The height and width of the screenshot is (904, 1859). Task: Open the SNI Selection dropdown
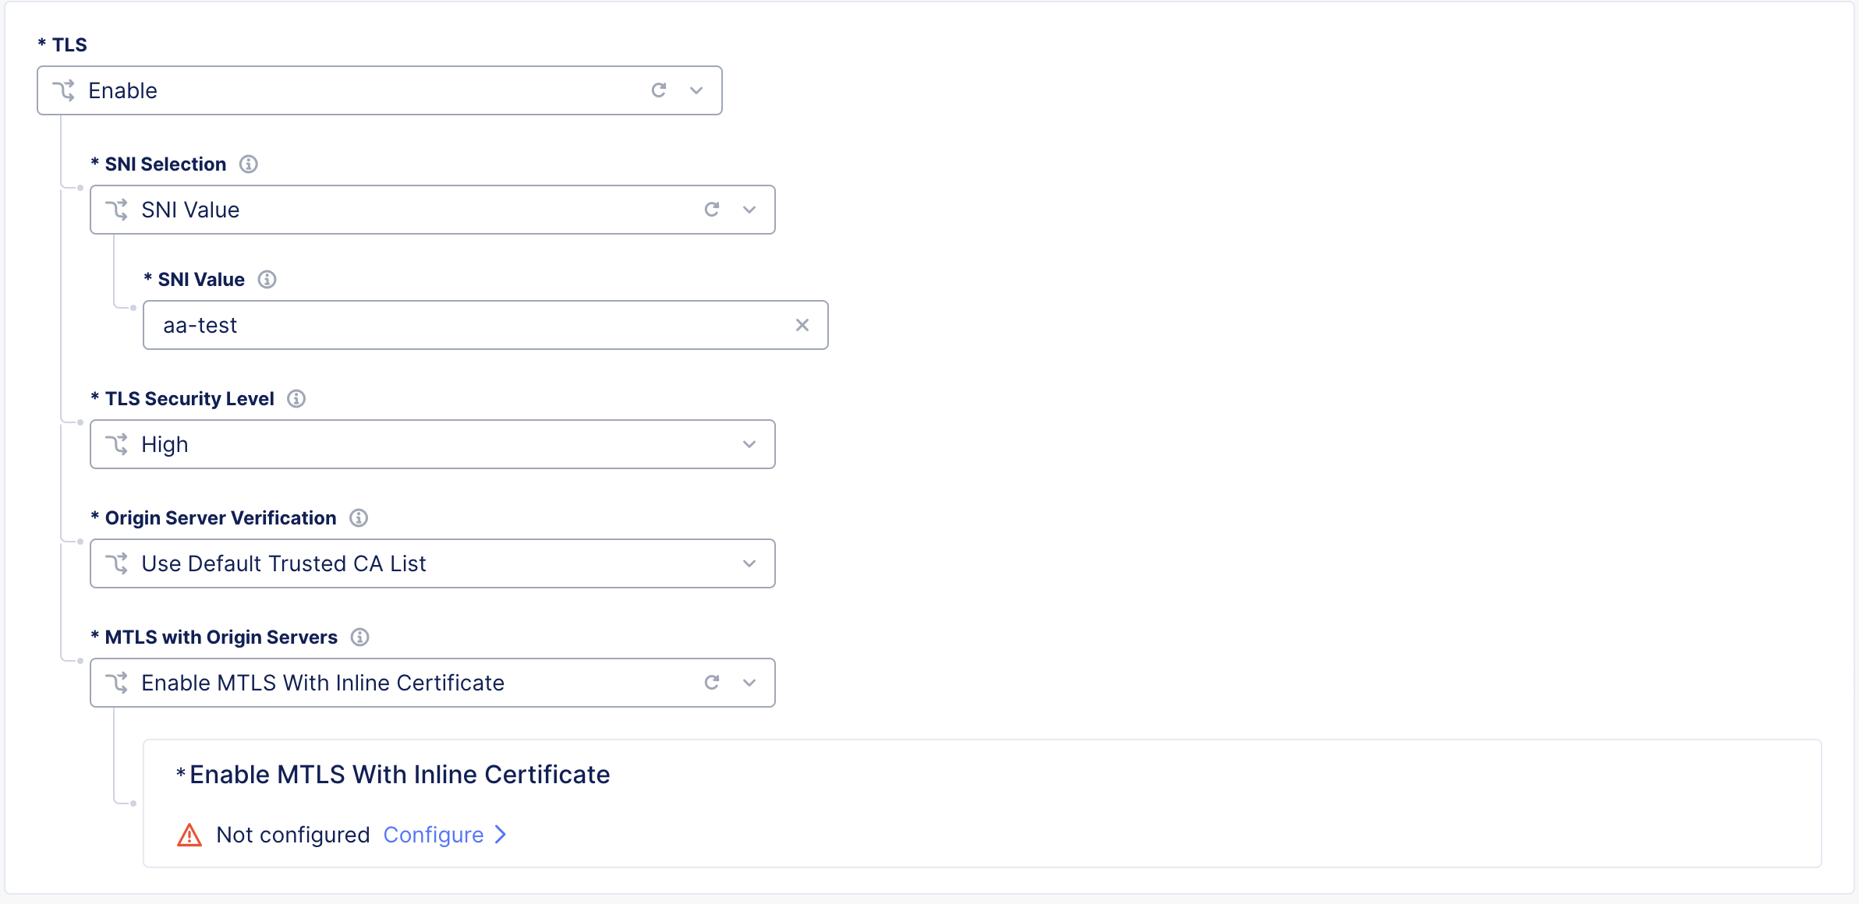pos(748,209)
